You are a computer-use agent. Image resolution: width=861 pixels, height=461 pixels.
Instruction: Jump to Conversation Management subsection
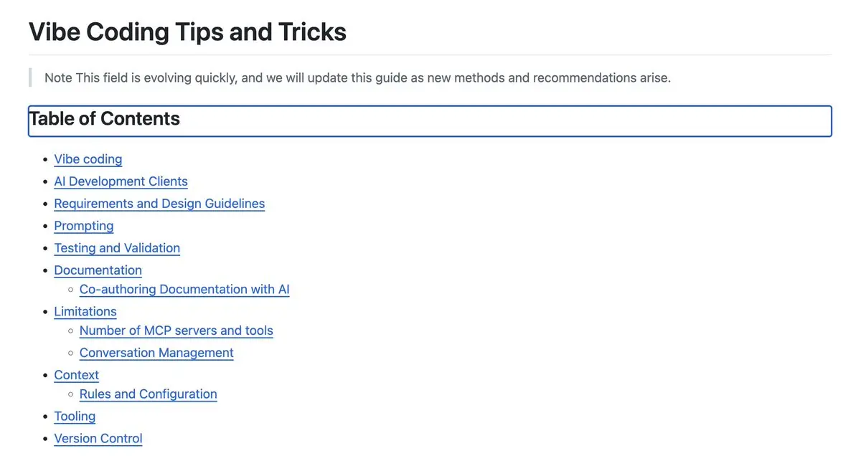click(156, 353)
